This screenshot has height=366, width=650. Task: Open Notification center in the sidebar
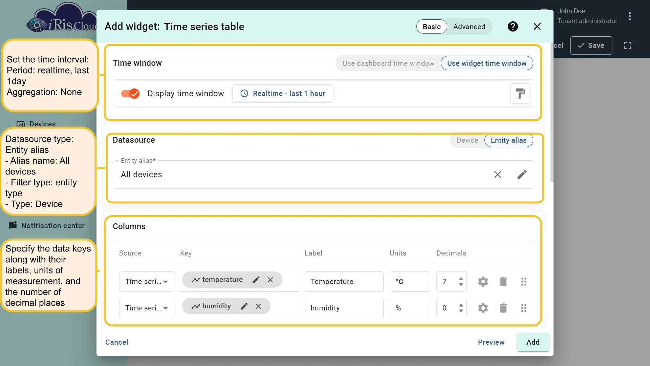click(x=47, y=226)
